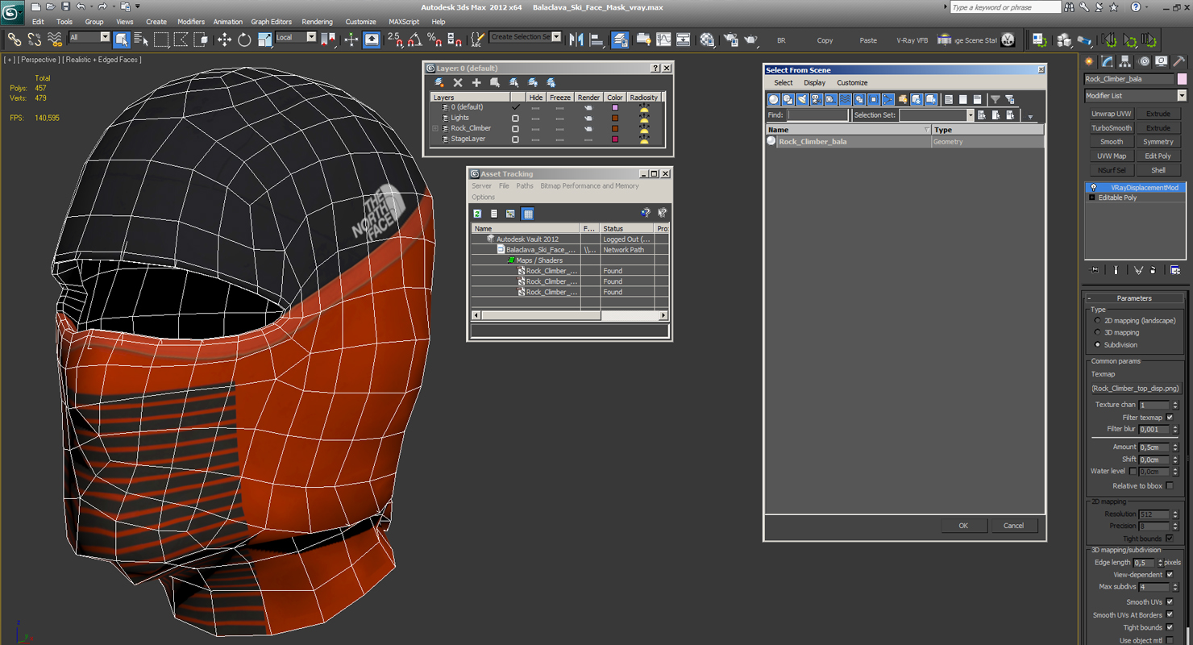Expand the Rock_Climber layer tree
1193x645 pixels.
tap(435, 128)
